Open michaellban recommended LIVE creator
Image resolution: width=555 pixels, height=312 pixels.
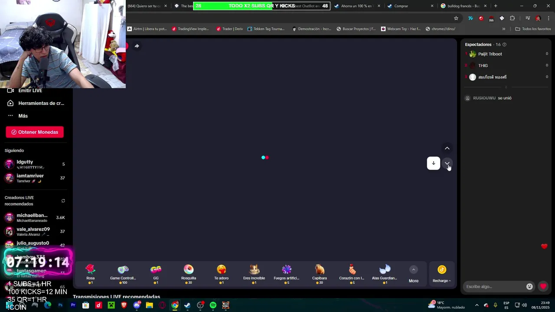35,218
